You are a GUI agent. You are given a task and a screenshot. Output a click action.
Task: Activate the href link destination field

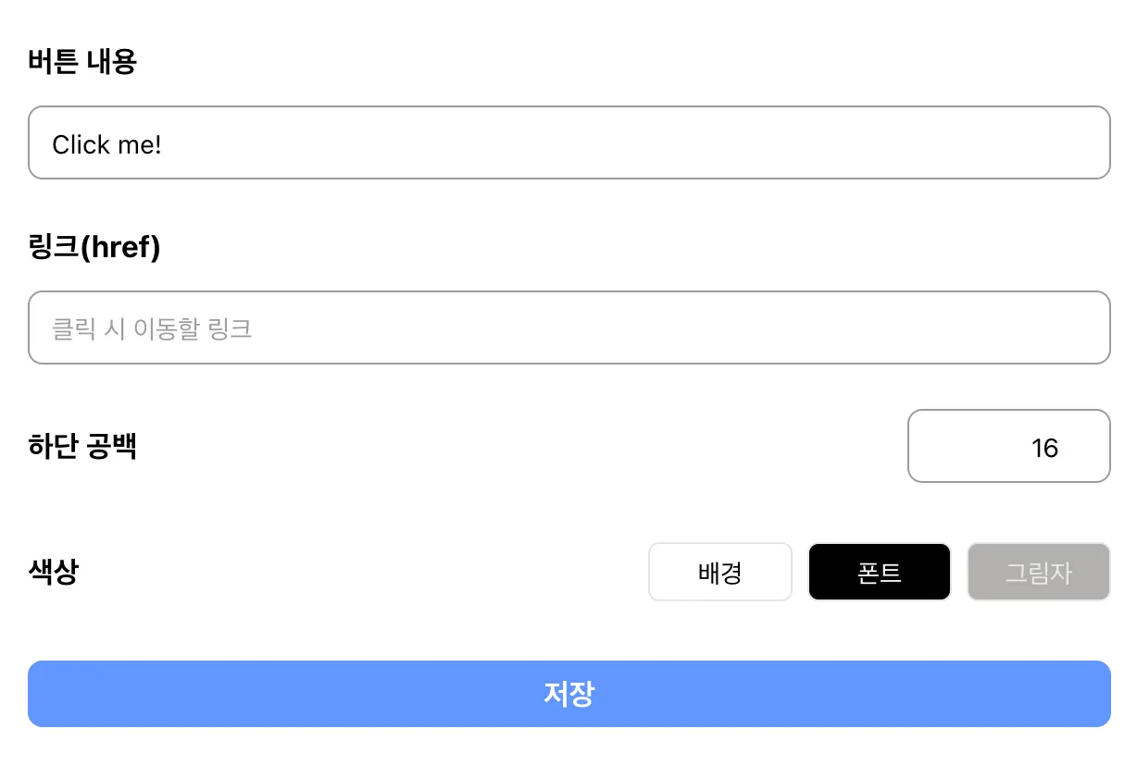(568, 328)
